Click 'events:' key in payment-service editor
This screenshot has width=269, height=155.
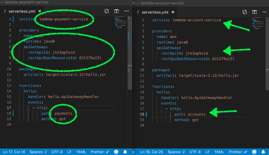(x=35, y=102)
